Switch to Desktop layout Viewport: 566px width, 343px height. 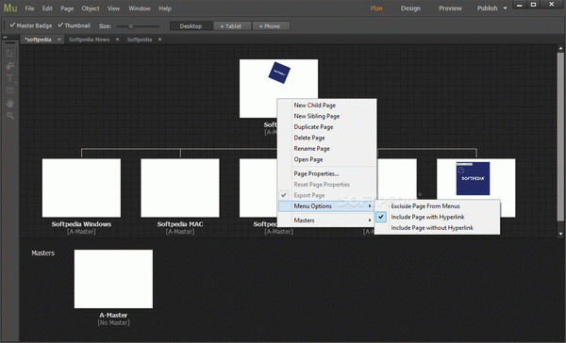pyautogui.click(x=191, y=26)
